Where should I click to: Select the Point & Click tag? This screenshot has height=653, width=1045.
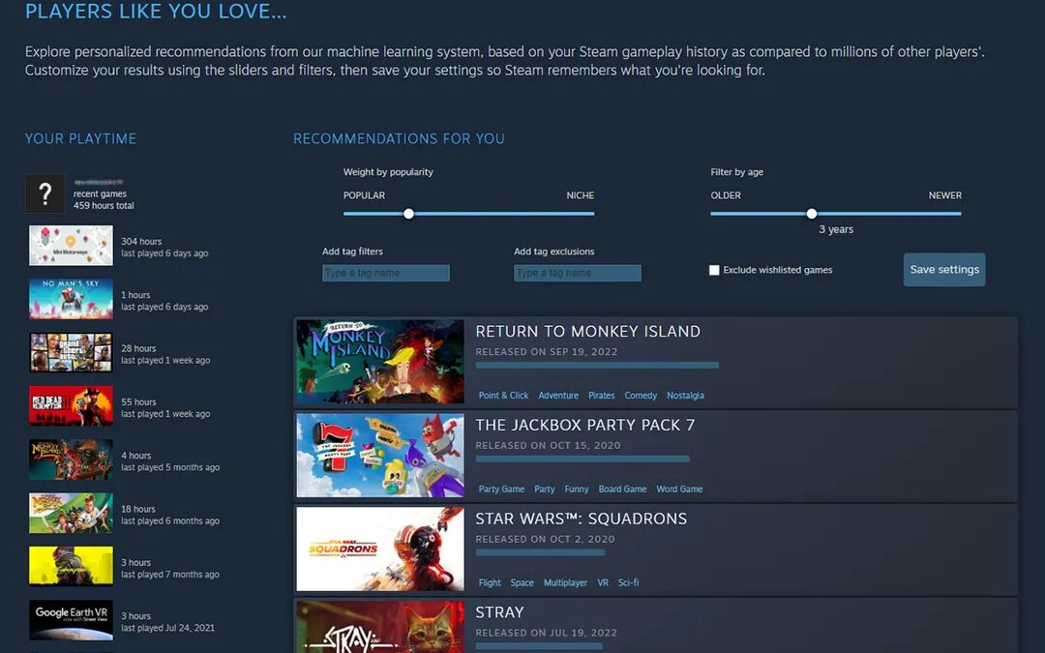click(x=503, y=396)
